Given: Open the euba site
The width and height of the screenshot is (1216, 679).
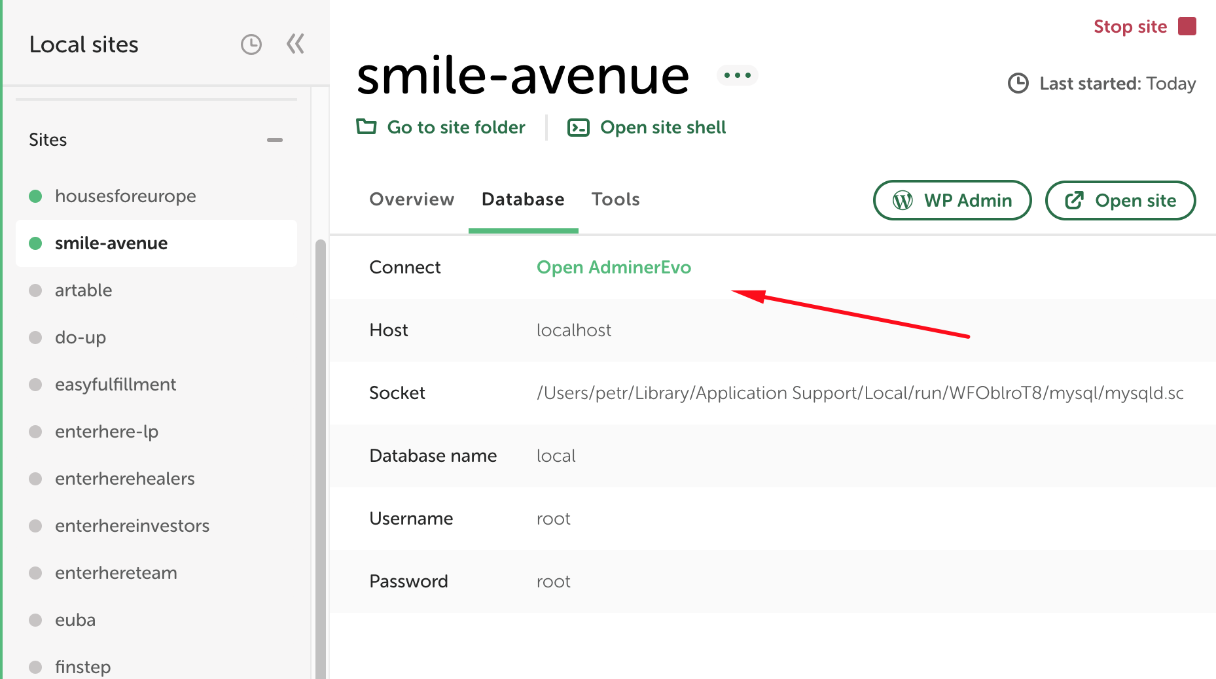Looking at the screenshot, I should pos(156,620).
